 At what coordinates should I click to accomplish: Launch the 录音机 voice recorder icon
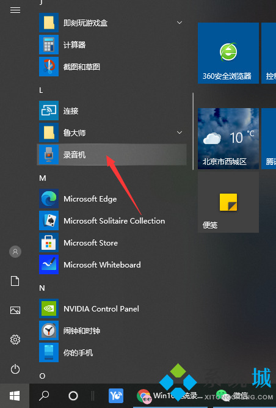49,155
